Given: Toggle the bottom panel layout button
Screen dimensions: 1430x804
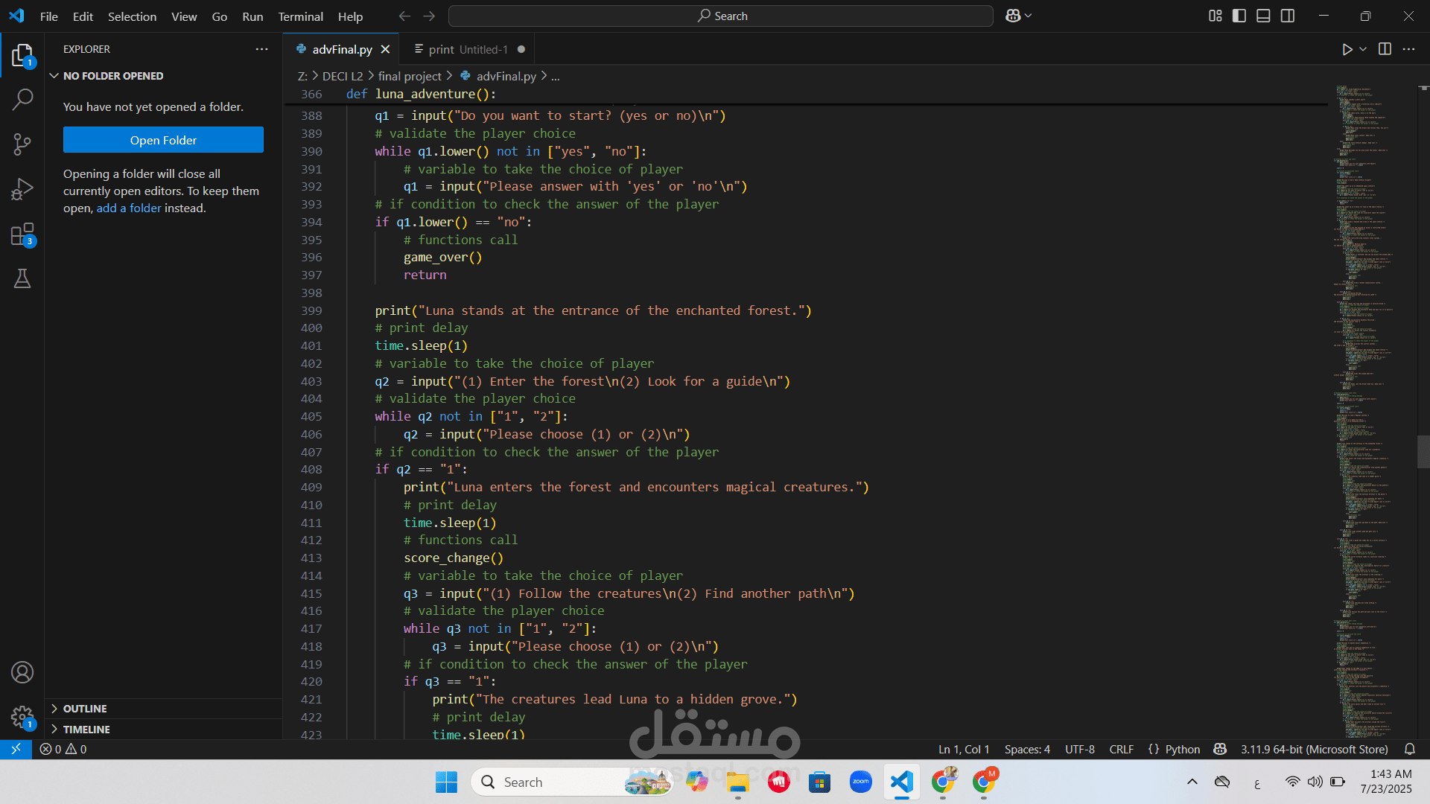Looking at the screenshot, I should [1263, 16].
